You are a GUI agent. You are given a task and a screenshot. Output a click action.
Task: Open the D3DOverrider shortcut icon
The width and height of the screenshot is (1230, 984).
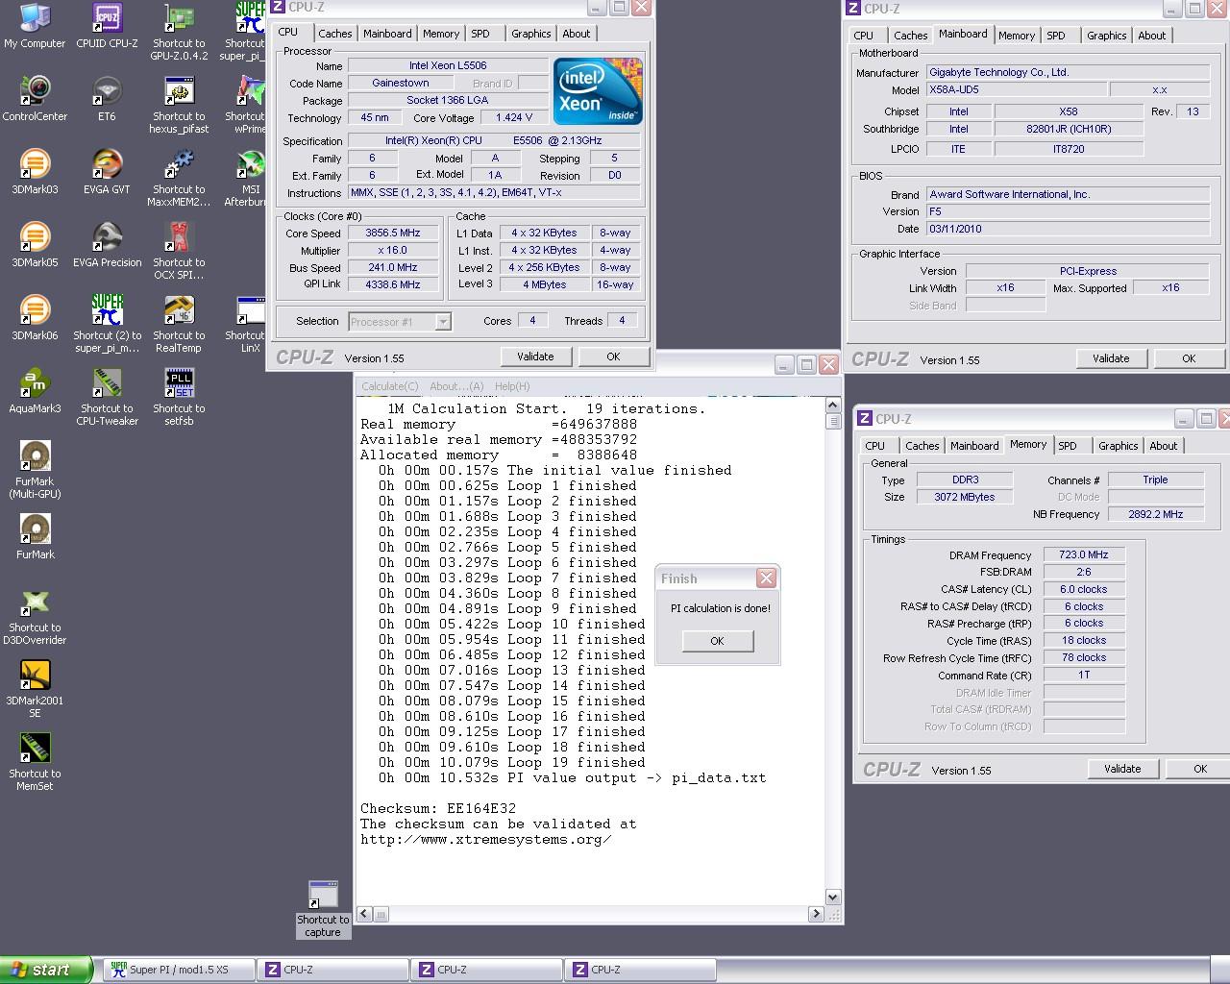(35, 616)
